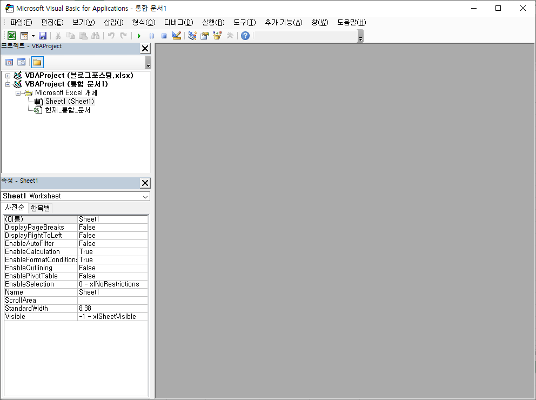Open Find with the binoculars icon

click(96, 36)
